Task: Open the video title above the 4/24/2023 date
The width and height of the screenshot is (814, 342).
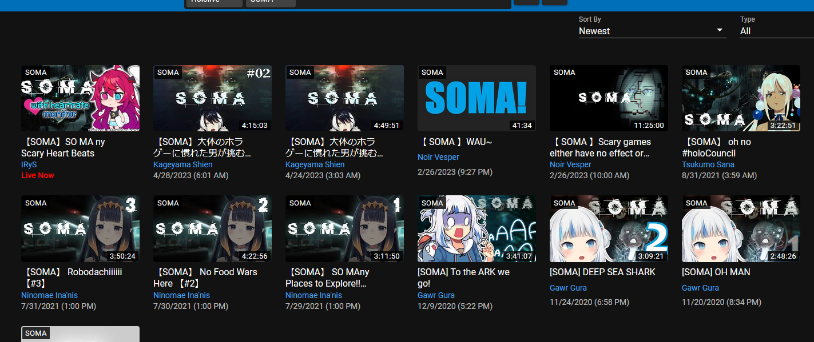Action: coord(335,147)
